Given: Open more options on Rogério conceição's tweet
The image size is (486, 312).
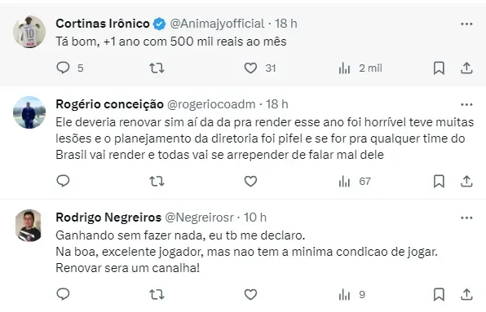Looking at the screenshot, I should coord(466,104).
